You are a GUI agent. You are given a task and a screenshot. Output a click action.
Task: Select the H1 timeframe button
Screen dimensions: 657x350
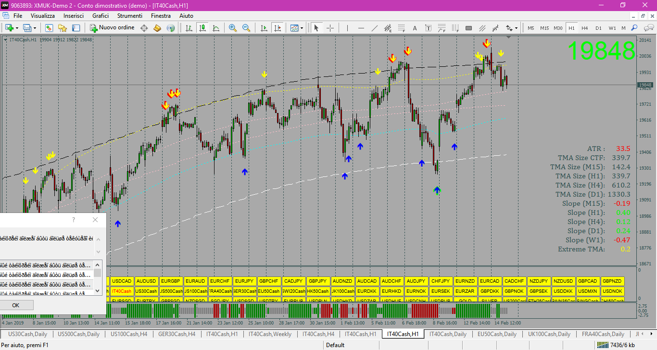(x=571, y=28)
